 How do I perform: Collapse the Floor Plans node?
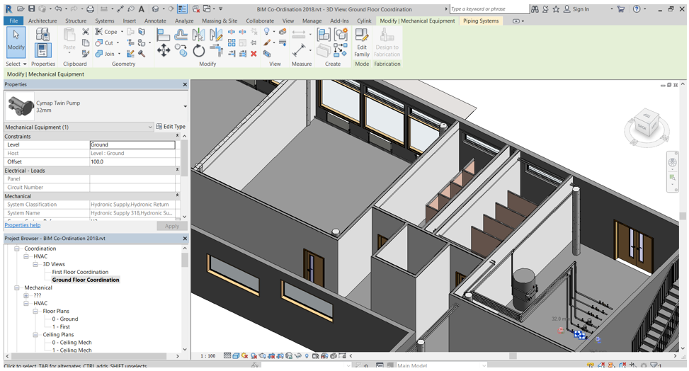click(35, 311)
